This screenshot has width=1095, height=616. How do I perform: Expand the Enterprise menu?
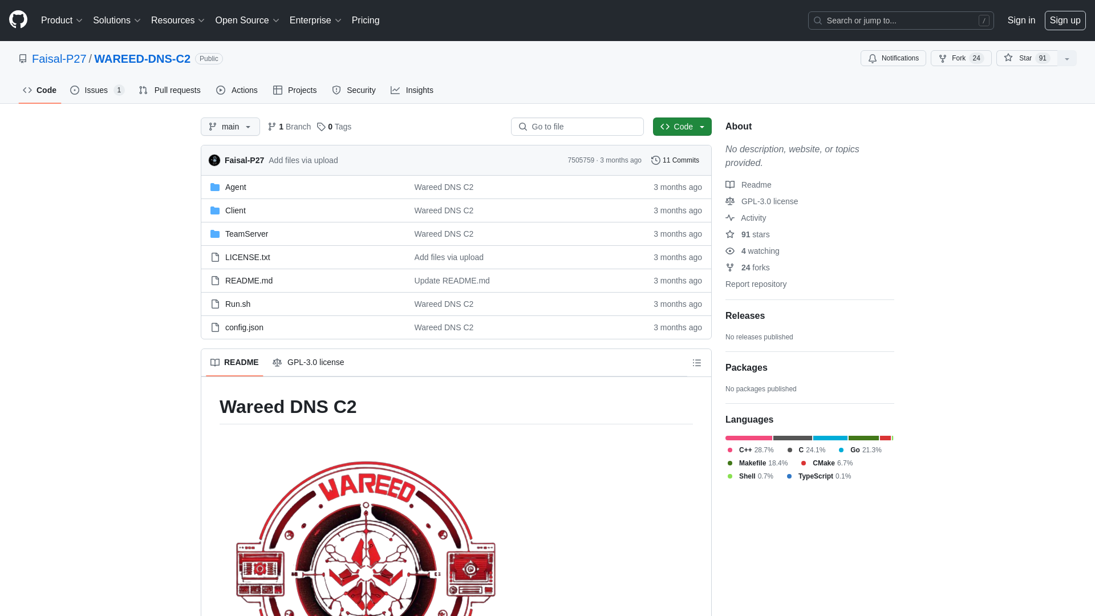tap(315, 21)
